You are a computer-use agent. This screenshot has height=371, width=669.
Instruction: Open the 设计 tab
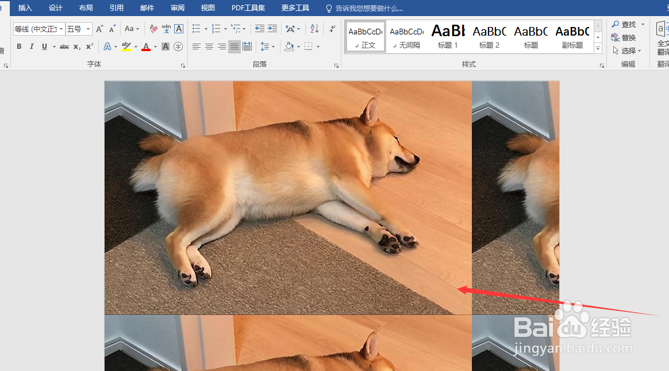(x=56, y=8)
